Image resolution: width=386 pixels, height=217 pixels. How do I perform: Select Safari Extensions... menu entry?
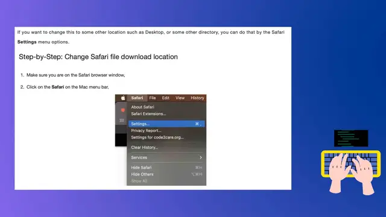pyautogui.click(x=148, y=114)
